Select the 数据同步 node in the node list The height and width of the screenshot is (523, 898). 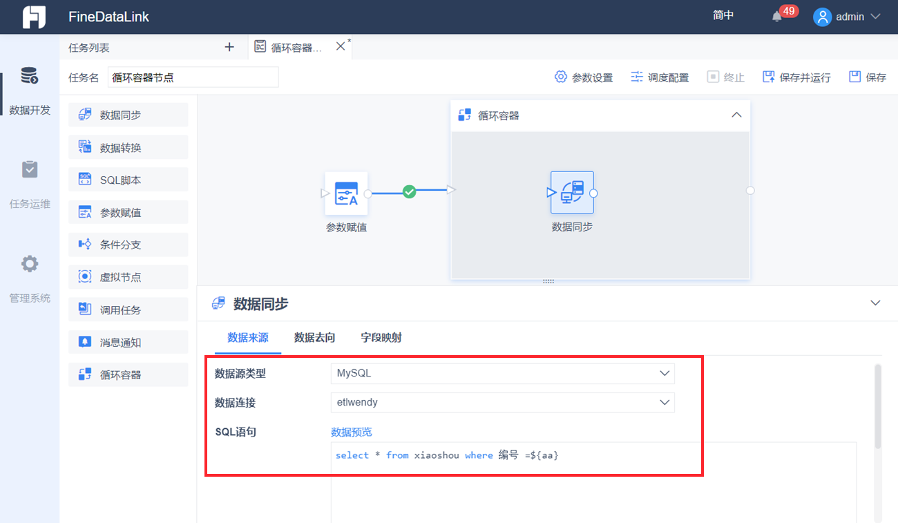pos(128,115)
